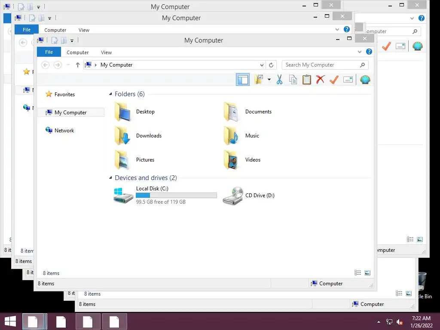Screen dimensions: 440x330
Task: Expand the ribbon using front window chevron
Action: 360,52
